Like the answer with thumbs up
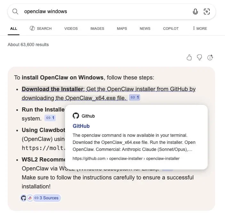This screenshot has width=225, height=215. coord(189,57)
